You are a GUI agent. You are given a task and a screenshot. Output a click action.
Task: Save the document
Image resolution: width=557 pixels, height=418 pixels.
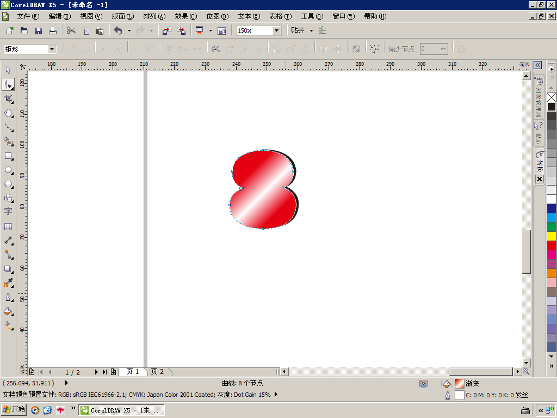coord(39,30)
